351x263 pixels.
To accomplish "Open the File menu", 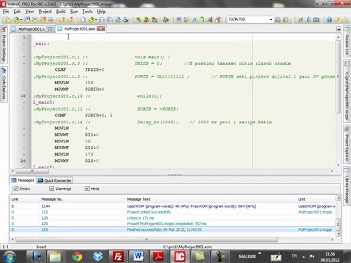I will pyautogui.click(x=6, y=12).
